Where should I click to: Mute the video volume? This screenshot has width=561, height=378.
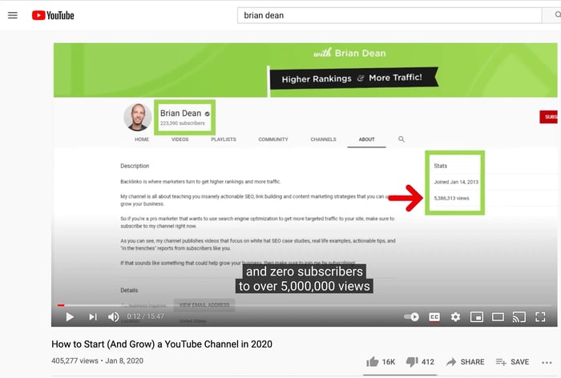[x=114, y=317]
